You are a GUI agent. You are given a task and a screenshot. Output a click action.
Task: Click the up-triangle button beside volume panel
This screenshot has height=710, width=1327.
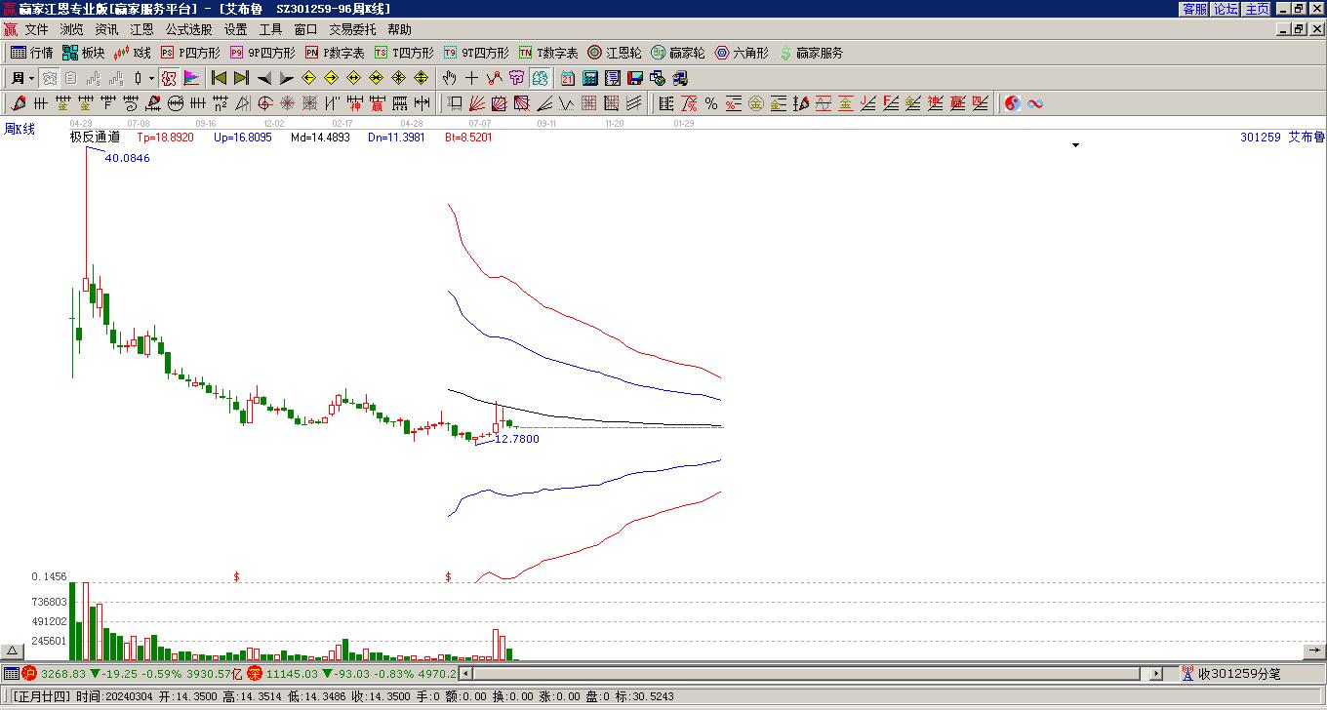click(x=13, y=651)
